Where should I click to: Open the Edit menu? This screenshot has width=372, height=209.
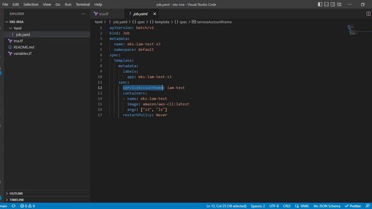tap(16, 5)
